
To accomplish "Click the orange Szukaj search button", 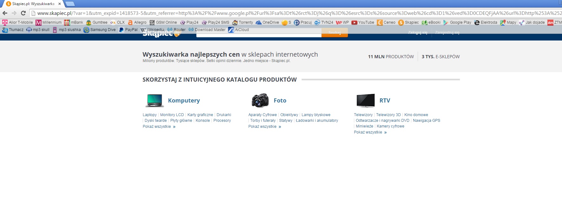I will point(335,33).
